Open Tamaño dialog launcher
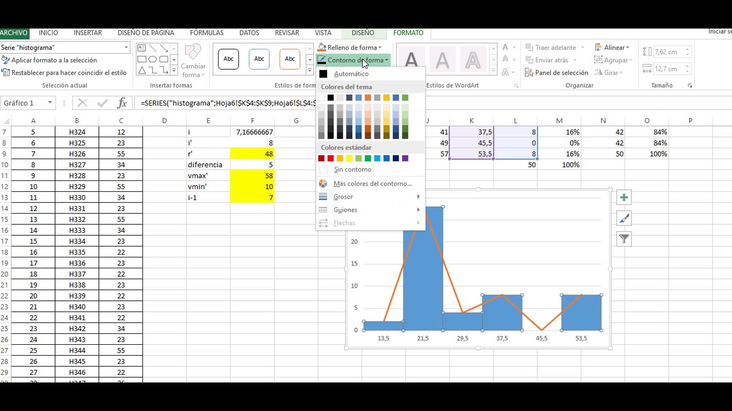 (690, 86)
